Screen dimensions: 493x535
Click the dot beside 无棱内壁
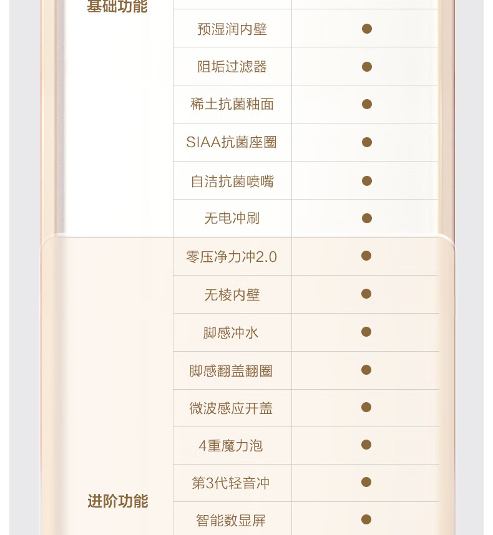366,294
